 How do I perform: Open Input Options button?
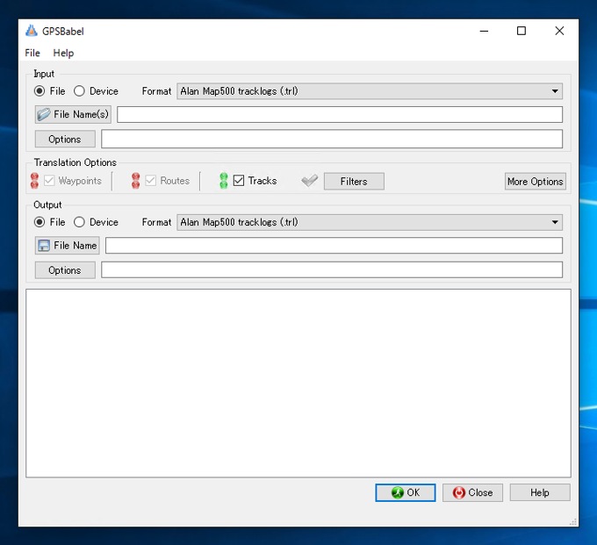pyautogui.click(x=65, y=139)
